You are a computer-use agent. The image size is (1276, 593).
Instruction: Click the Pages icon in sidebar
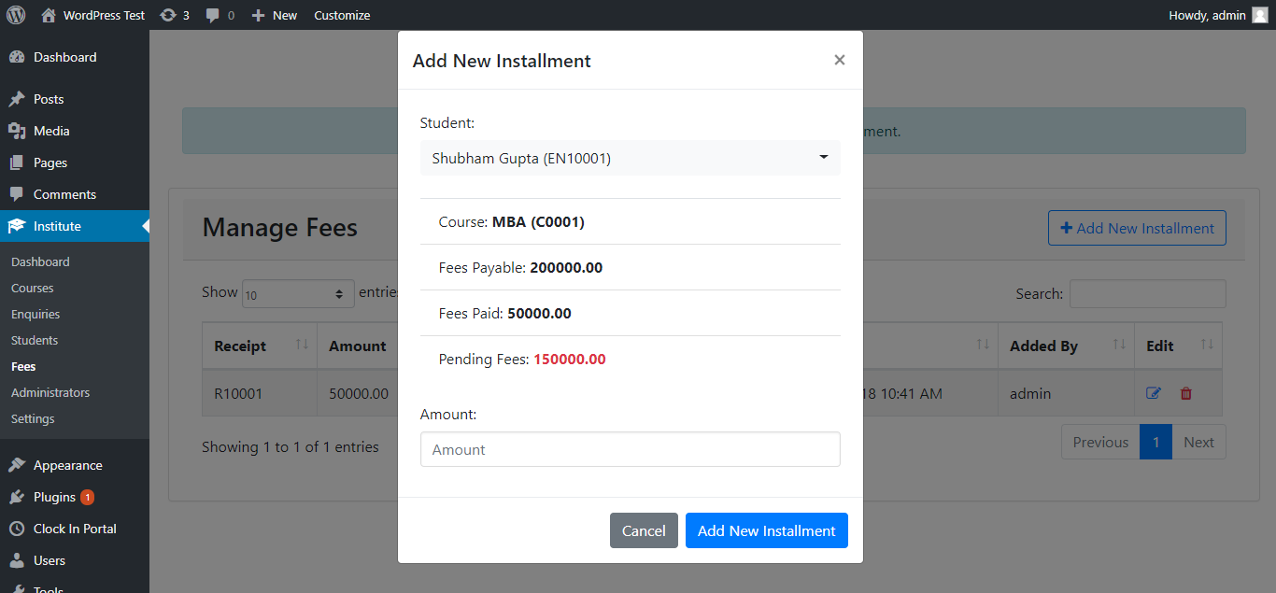(x=17, y=162)
